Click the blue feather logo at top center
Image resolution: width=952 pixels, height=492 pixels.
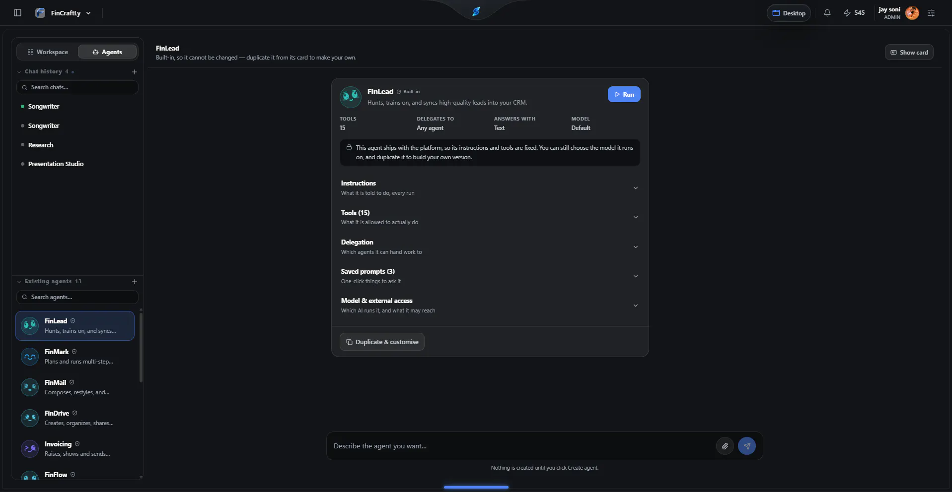coord(476,11)
